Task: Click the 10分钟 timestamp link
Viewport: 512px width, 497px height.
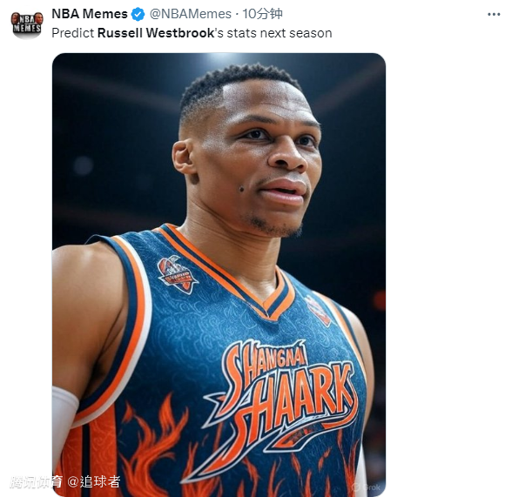Action: 263,14
